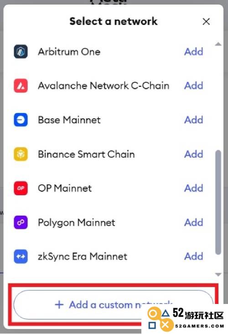228x334 pixels.
Task: Select the Polygon purple logo icon
Action: point(21,223)
